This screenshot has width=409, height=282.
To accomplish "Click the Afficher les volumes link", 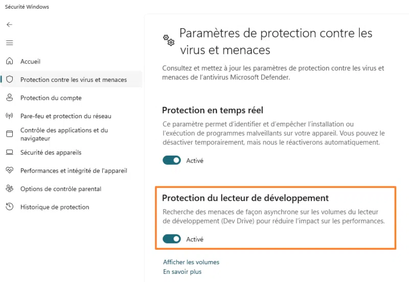I will [191, 262].
